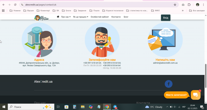
Task: Email admin@alexcredit.com.ua link
Action: [x=165, y=63]
